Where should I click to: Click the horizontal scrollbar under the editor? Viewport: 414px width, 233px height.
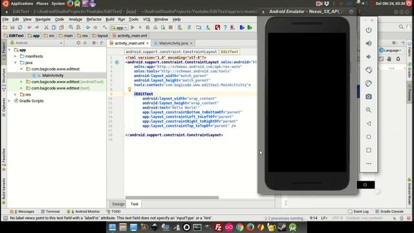(x=172, y=197)
